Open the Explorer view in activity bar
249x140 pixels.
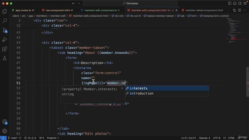click(5, 11)
